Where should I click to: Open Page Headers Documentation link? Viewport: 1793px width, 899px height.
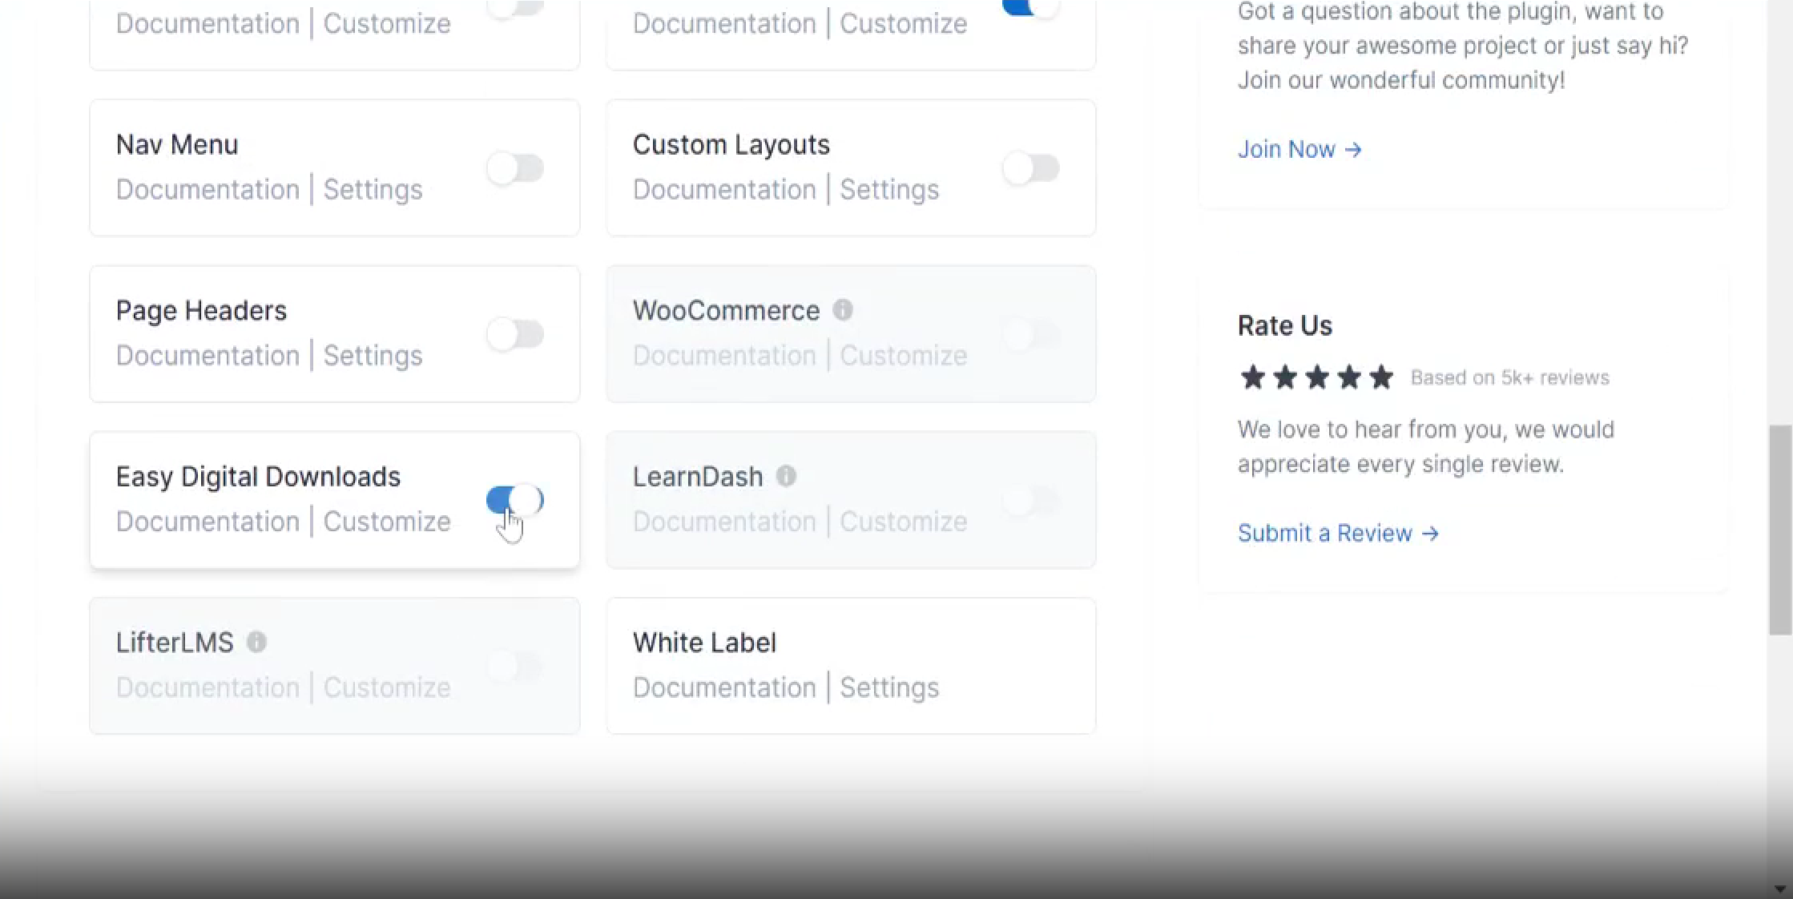[208, 356]
